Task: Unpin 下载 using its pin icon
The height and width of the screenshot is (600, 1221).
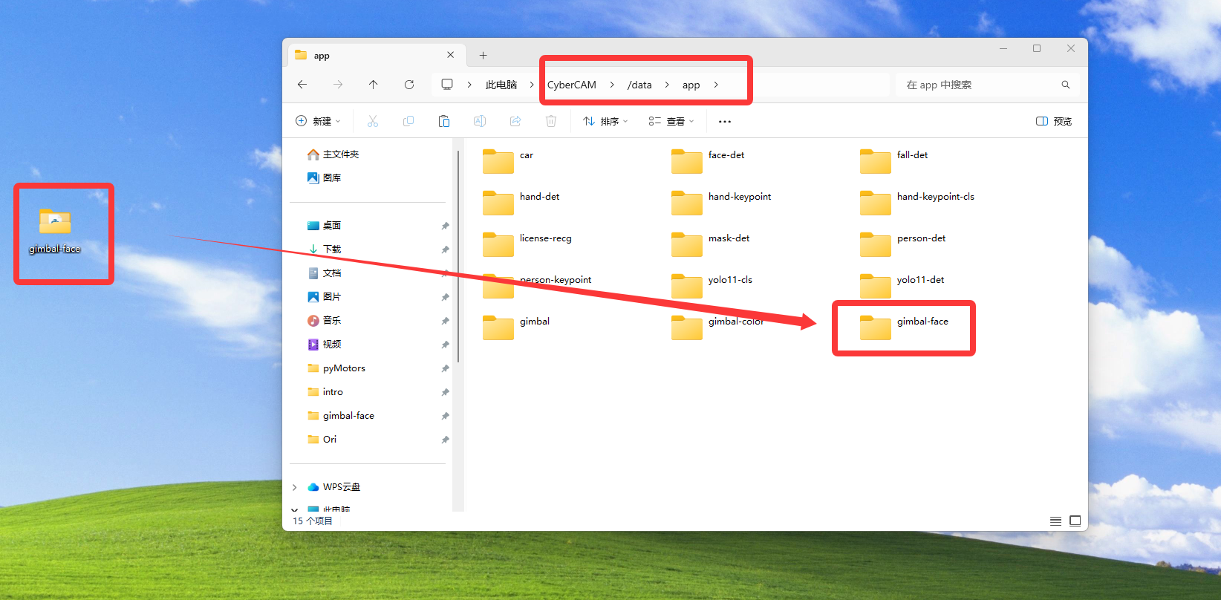Action: tap(445, 250)
